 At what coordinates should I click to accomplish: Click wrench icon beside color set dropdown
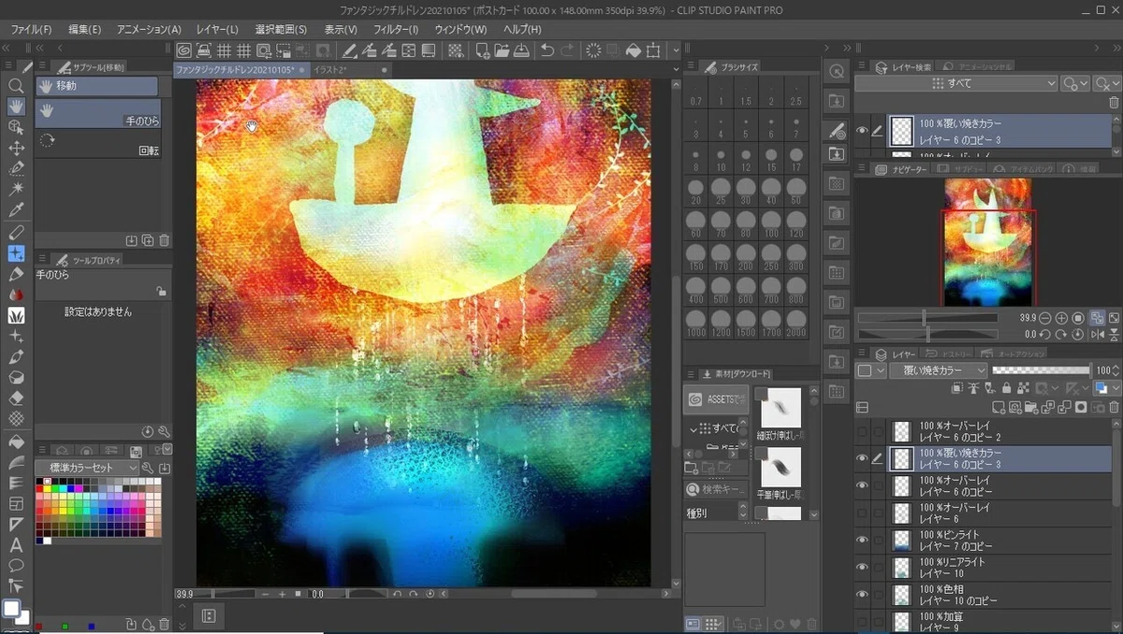coord(148,468)
